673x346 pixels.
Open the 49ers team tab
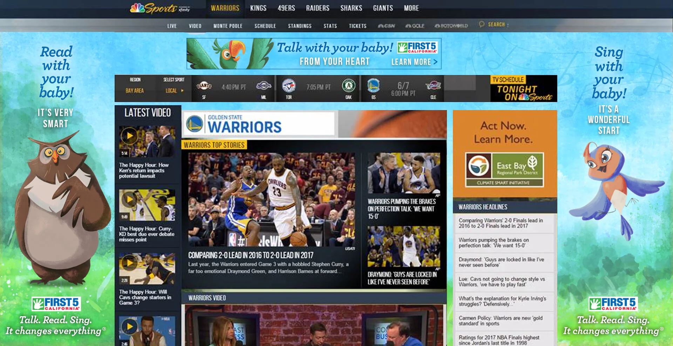(x=286, y=8)
